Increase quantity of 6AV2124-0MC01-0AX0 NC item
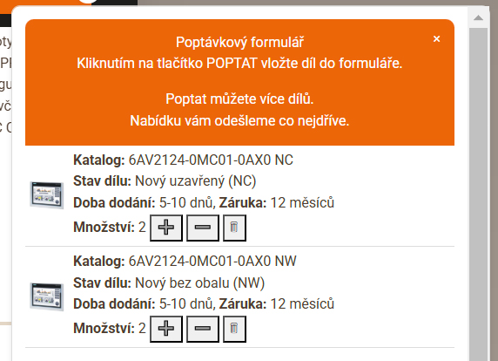Viewport: 498px width, 361px height. click(x=166, y=228)
